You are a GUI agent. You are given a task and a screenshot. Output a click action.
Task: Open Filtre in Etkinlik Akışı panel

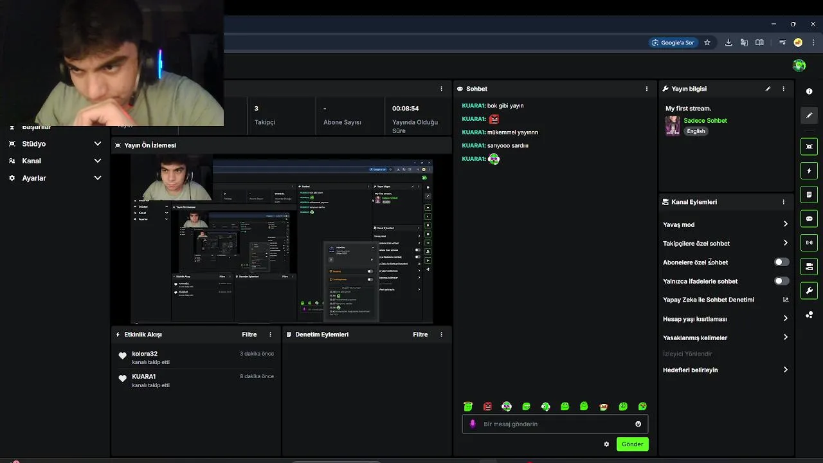point(249,334)
